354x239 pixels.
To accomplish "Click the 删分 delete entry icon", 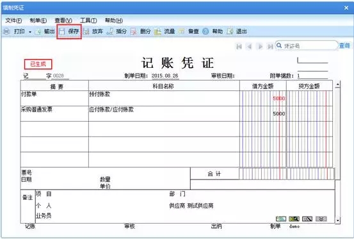I will tap(133, 31).
